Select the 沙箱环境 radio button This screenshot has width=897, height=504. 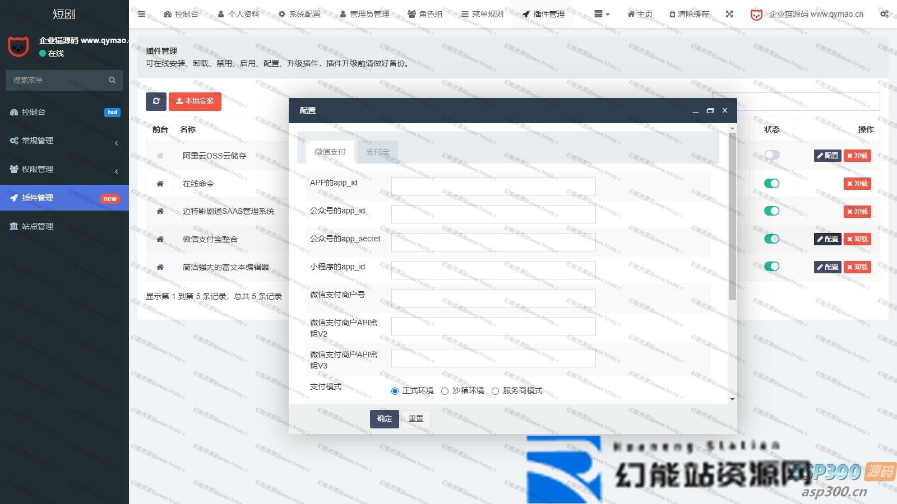pyautogui.click(x=445, y=391)
